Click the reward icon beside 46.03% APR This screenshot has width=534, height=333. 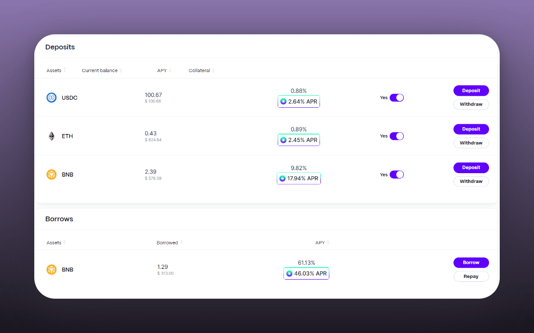click(x=289, y=273)
